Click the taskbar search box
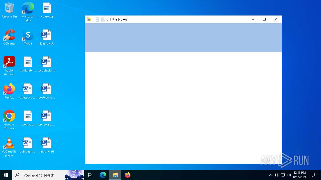The width and height of the screenshot is (321, 180). (48, 175)
